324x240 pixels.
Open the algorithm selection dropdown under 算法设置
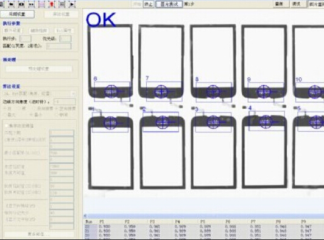coord(39,94)
